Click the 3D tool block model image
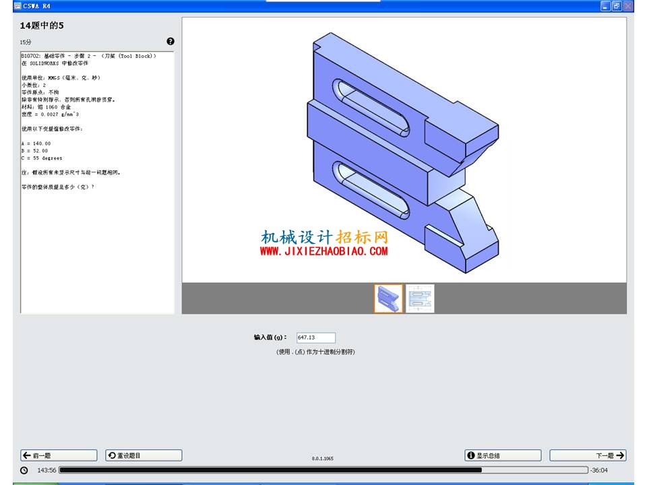Image resolution: width=647 pixels, height=485 pixels. [x=403, y=153]
